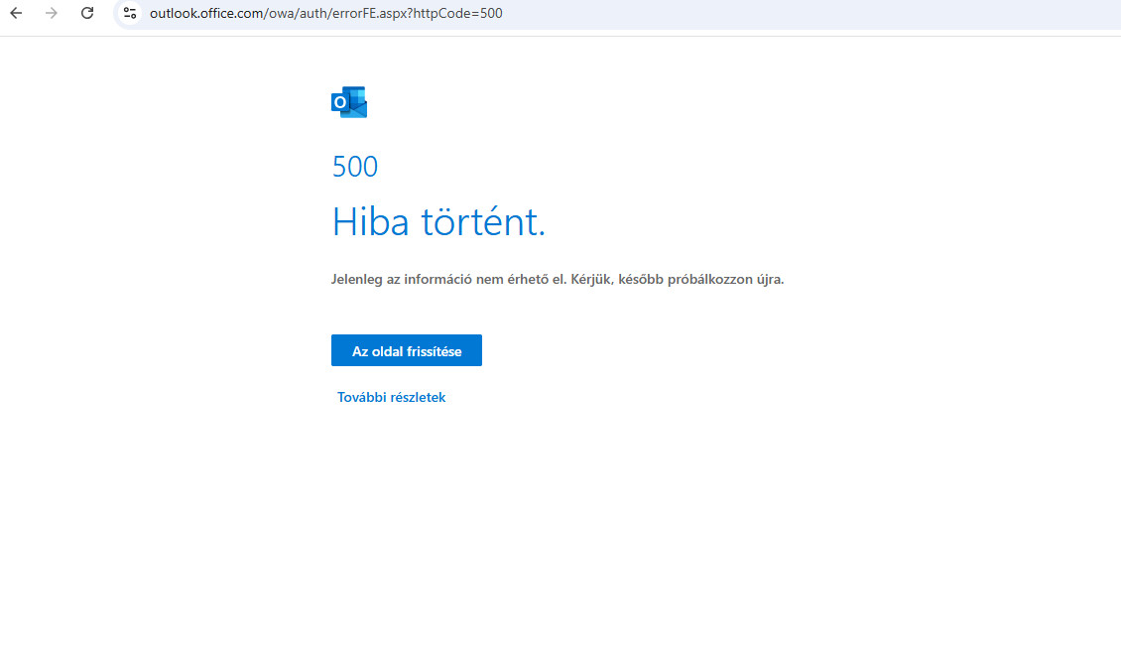Click the browser back arrow
Viewport: 1121px width, 645px height.
pyautogui.click(x=16, y=13)
